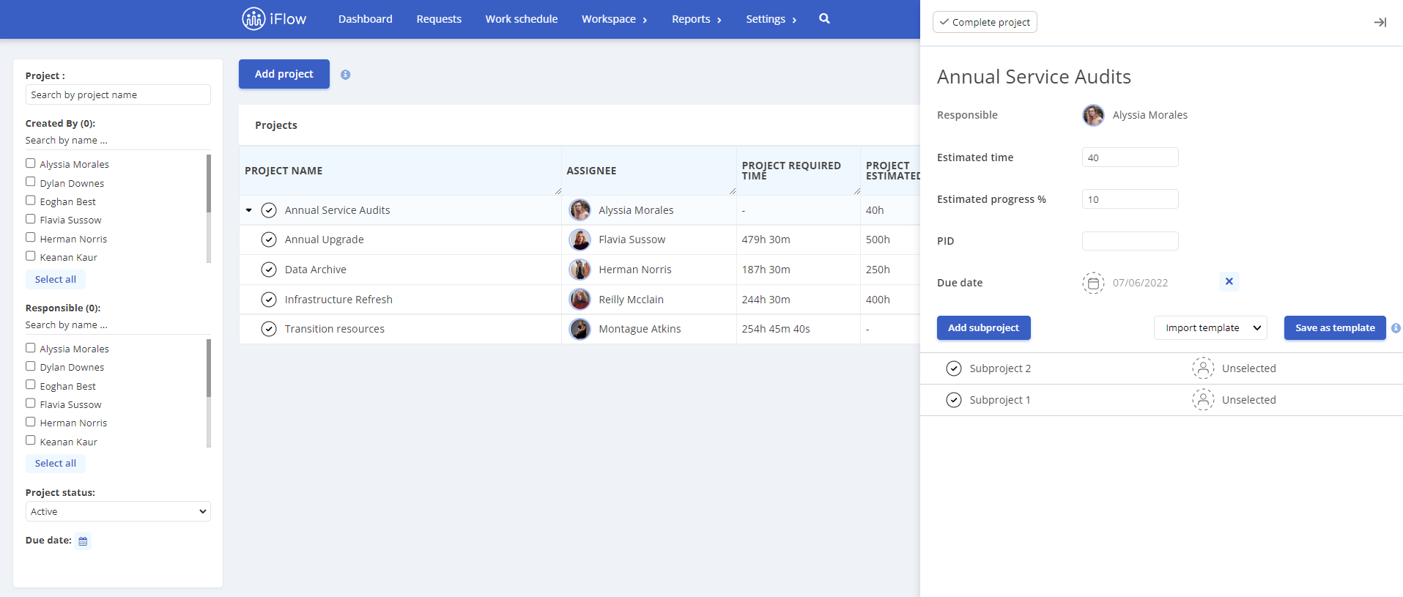Click Estimated time field
The height and width of the screenshot is (597, 1403).
click(1130, 157)
